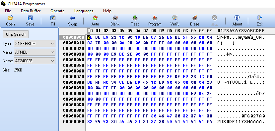Click hex byte 2F in row 00000070
The width and height of the screenshot is (275, 131).
click(x=170, y=77)
